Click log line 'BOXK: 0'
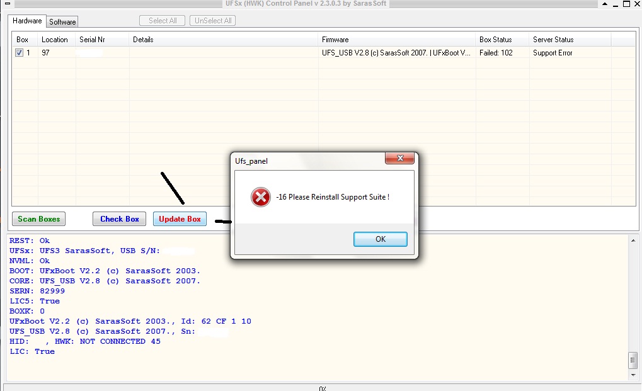 (27, 311)
